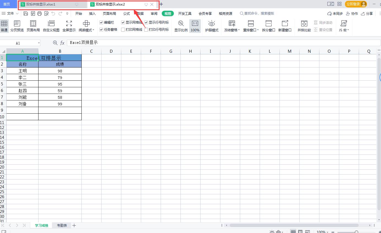The width and height of the screenshot is (381, 233).
Task: Enable 打印网格线 print gridlines checkbox
Action: (123, 30)
